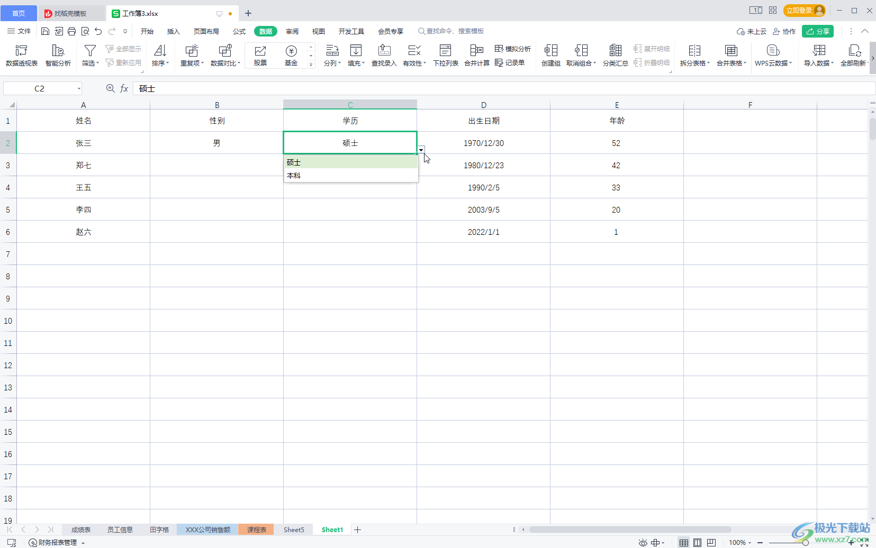Click the 智能分析 smart analysis icon
The width and height of the screenshot is (876, 548).
[58, 56]
